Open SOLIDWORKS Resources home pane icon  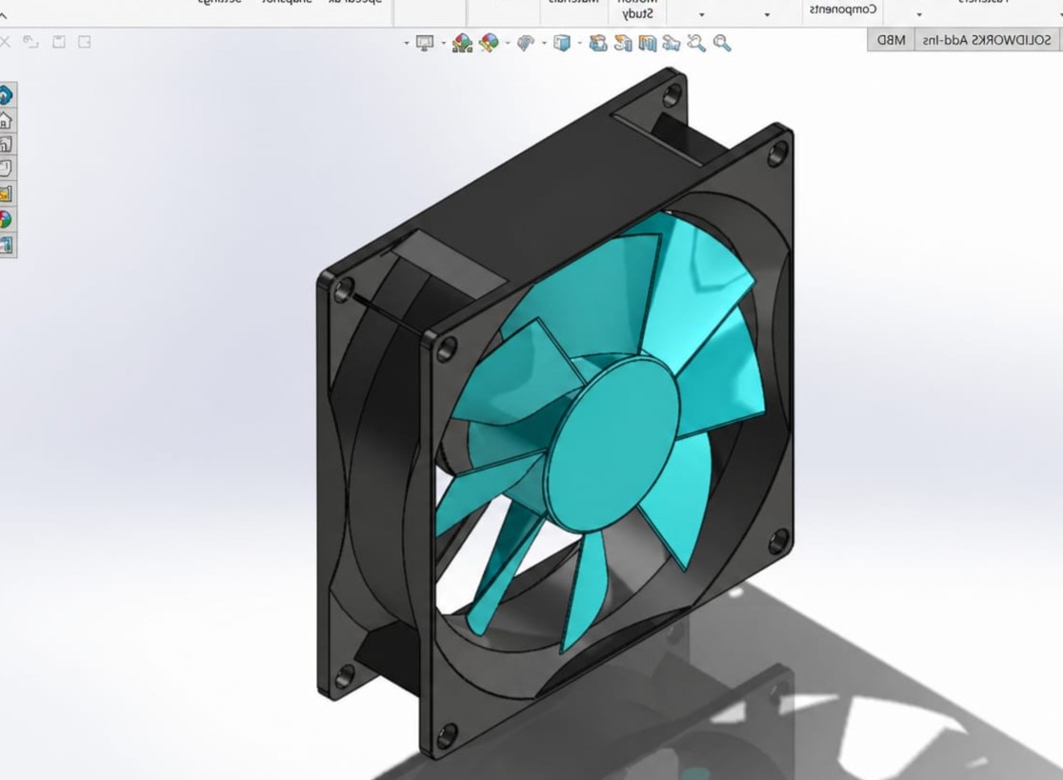(x=6, y=121)
